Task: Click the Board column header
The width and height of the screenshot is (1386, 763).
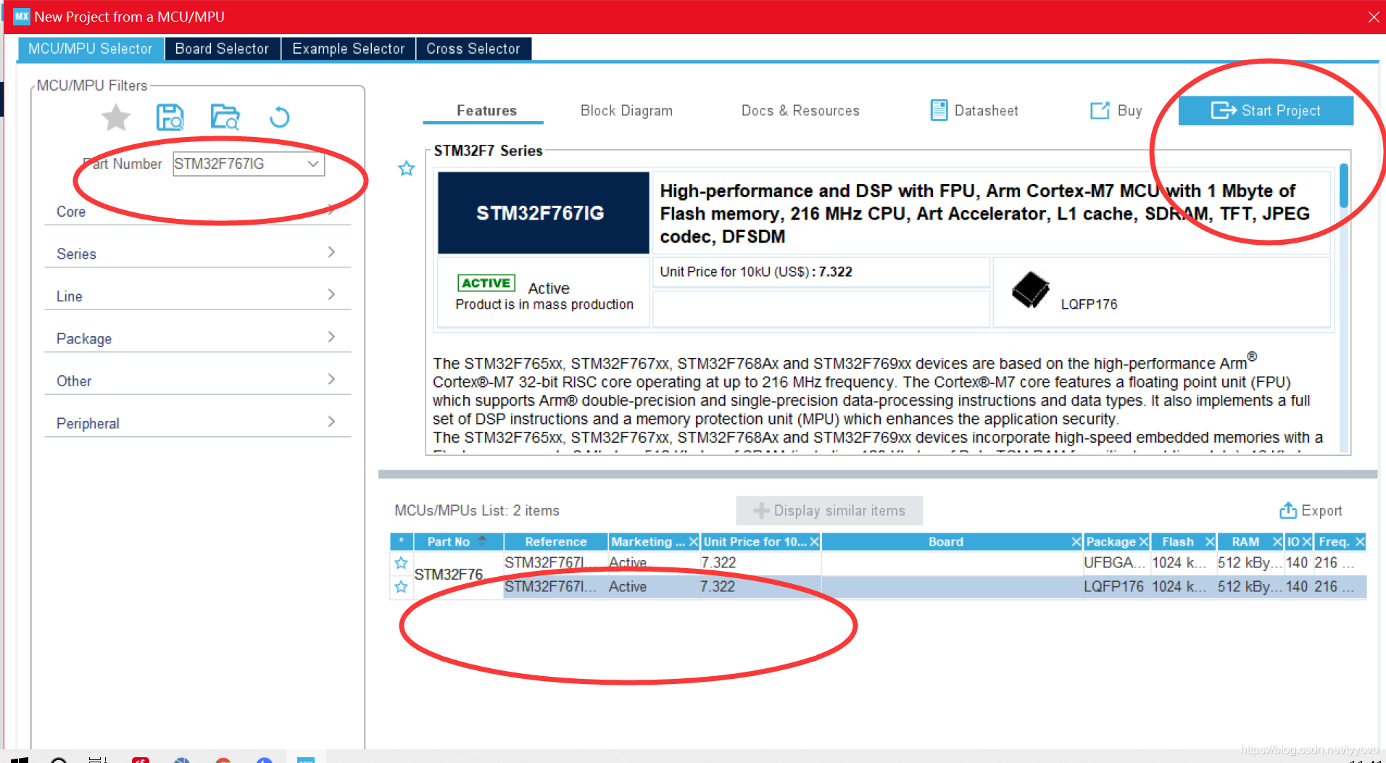Action: coord(945,542)
